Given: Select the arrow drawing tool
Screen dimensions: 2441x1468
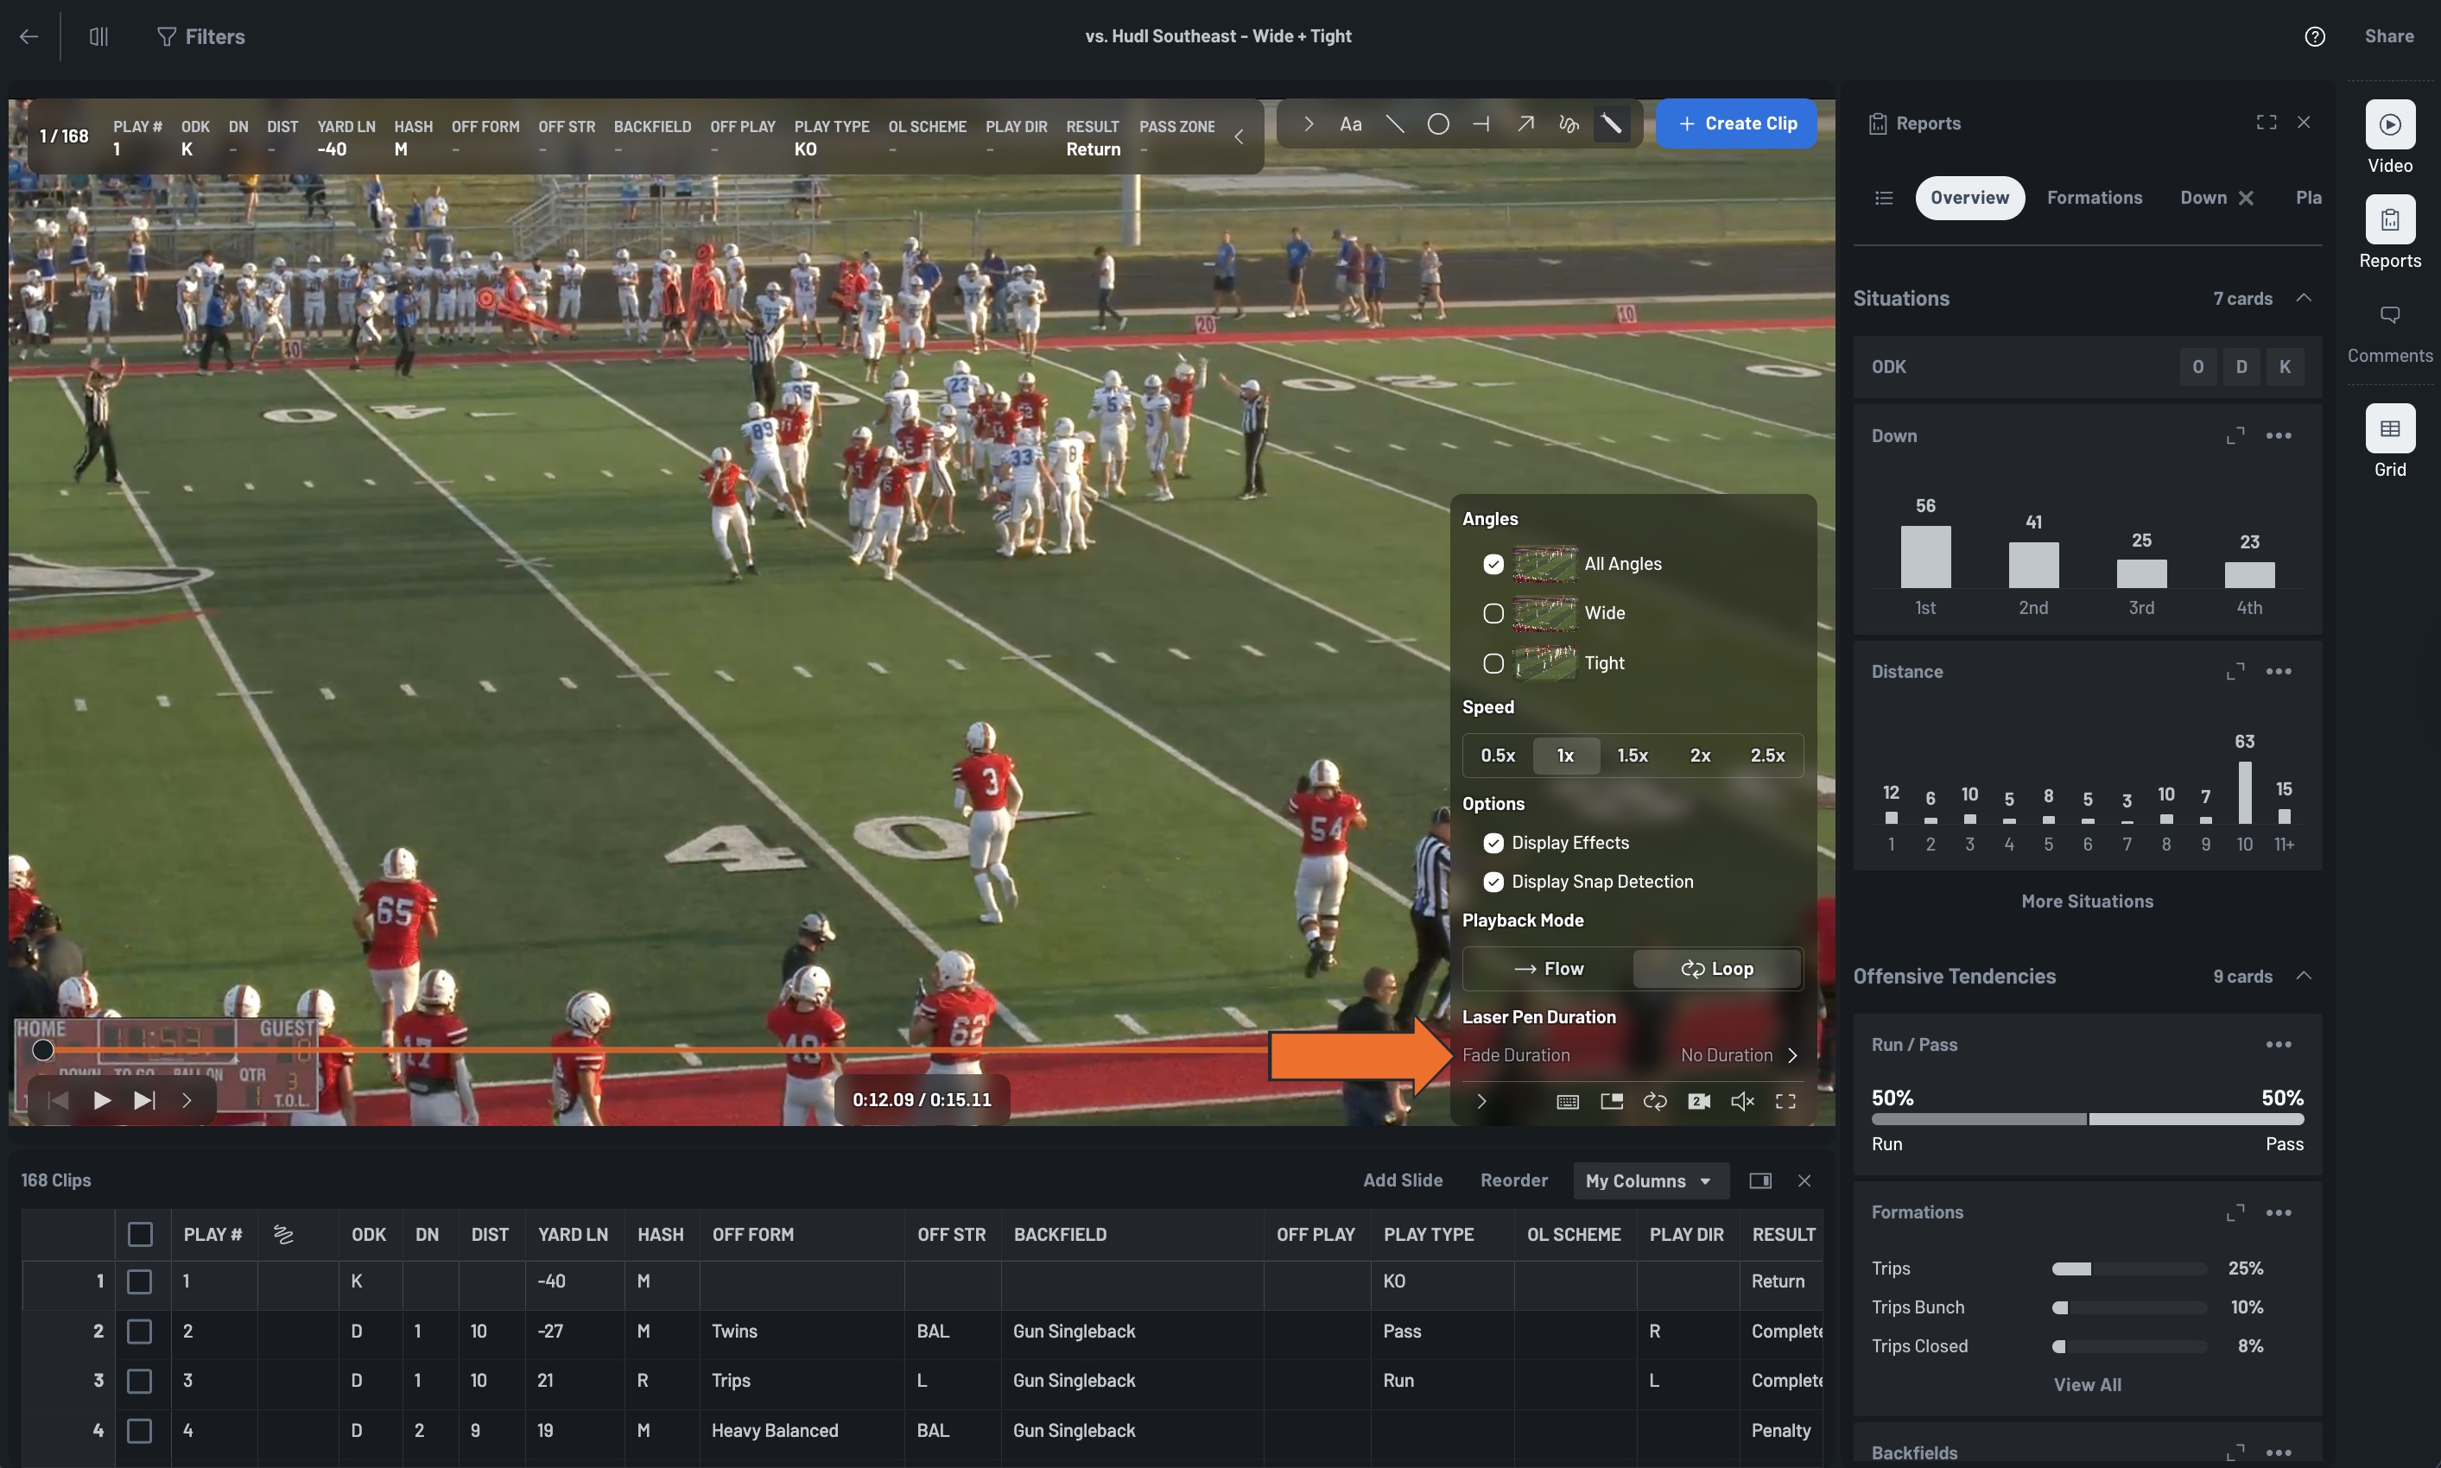Looking at the screenshot, I should [1525, 123].
